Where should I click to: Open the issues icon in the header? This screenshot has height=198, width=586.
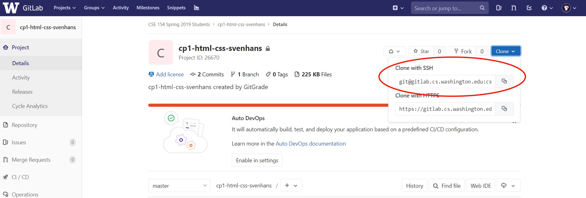click(499, 8)
